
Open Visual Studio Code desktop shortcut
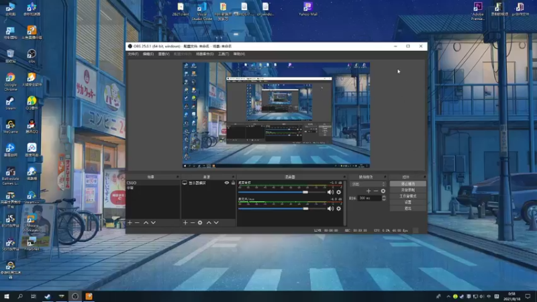coord(202,11)
